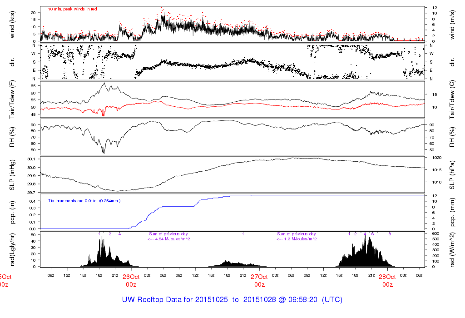Click the 'Tair/Tdew (C)' right axis label
The height and width of the screenshot is (318, 465).
[452, 99]
